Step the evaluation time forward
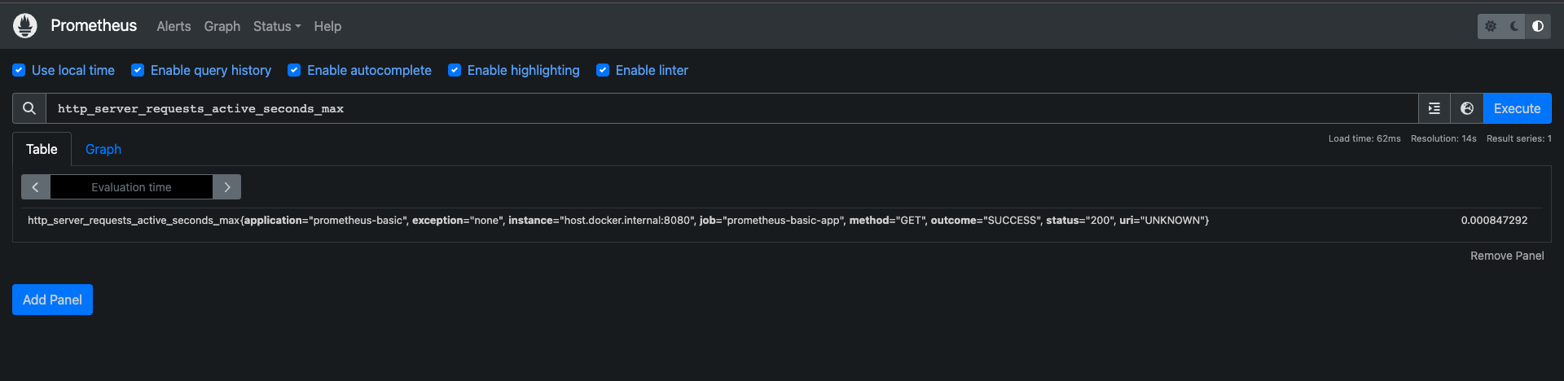 coord(227,187)
